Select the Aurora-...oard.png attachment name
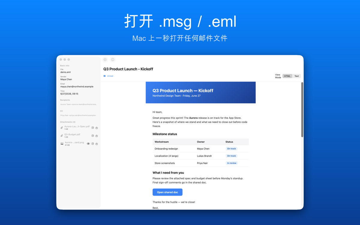The image size is (360, 225). 74,142
